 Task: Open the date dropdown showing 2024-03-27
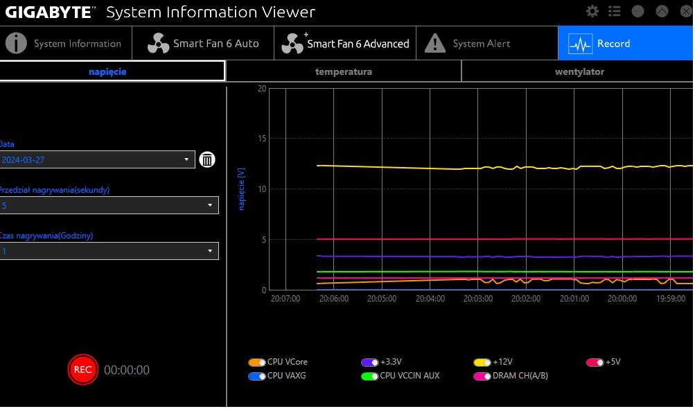click(x=97, y=159)
